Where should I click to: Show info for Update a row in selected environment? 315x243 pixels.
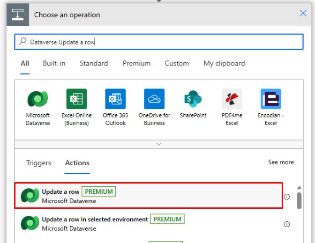pyautogui.click(x=287, y=224)
